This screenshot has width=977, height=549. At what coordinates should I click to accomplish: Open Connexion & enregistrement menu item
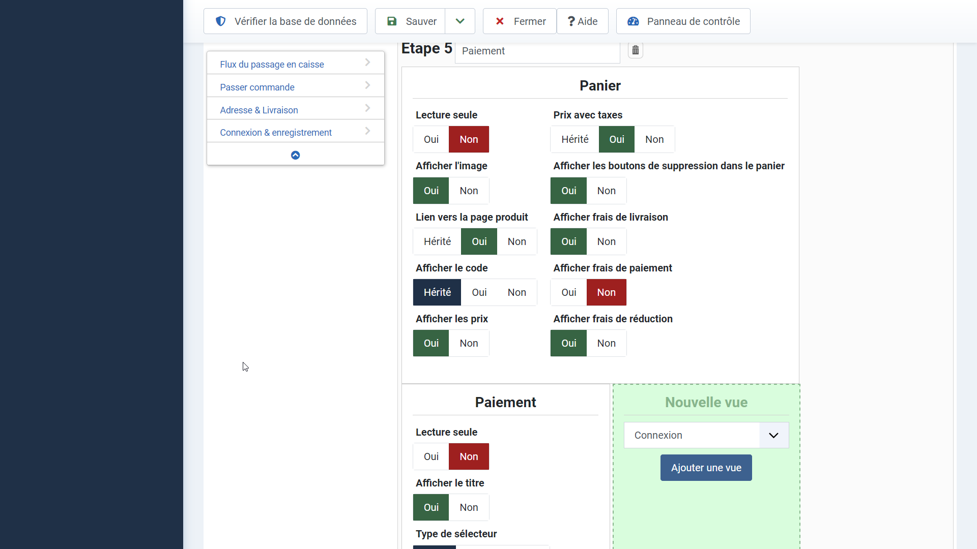[x=275, y=132]
